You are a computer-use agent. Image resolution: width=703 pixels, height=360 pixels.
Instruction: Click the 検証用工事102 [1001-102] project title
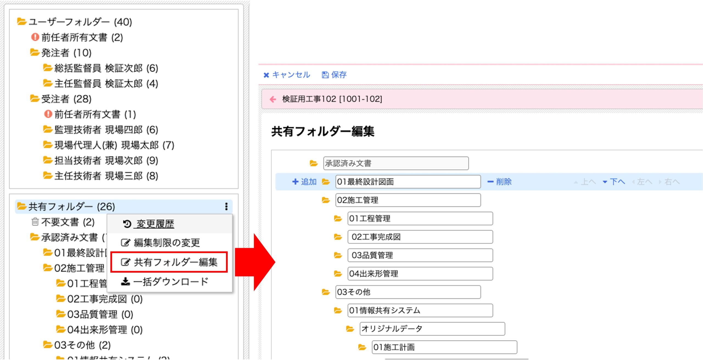point(332,99)
